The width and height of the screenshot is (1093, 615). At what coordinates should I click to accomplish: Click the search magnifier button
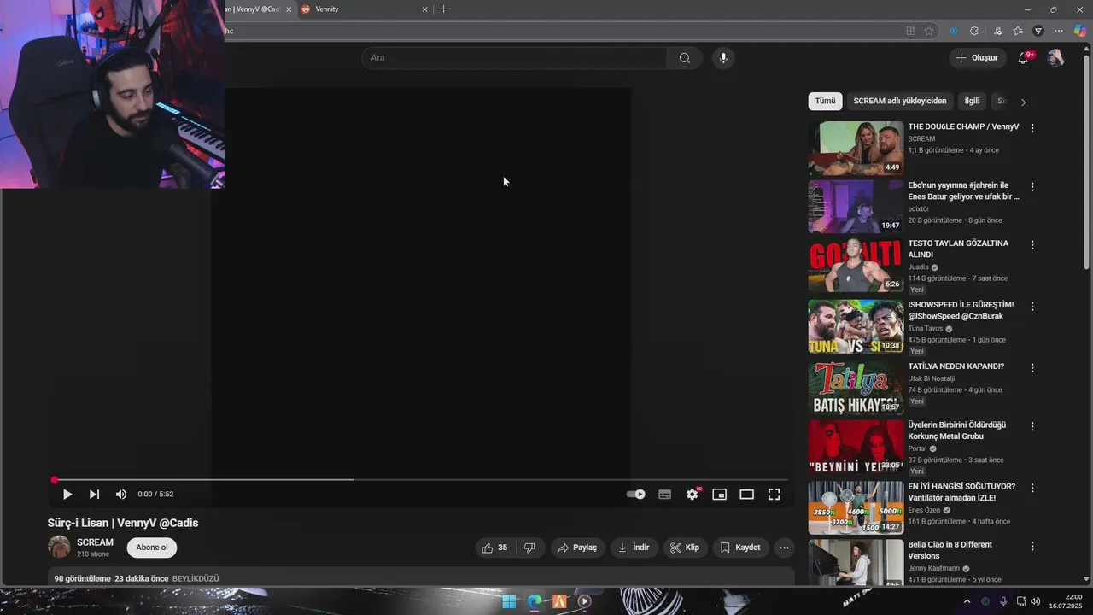tap(684, 58)
